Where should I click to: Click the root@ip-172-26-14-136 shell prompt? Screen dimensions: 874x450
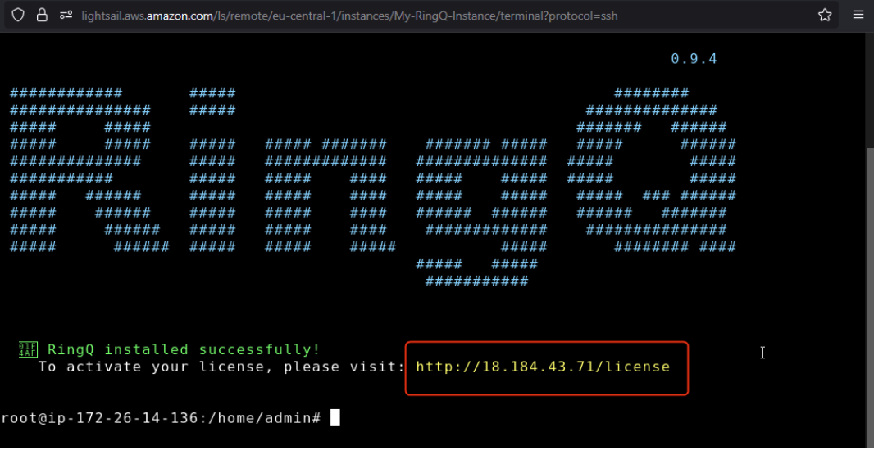[x=161, y=418]
